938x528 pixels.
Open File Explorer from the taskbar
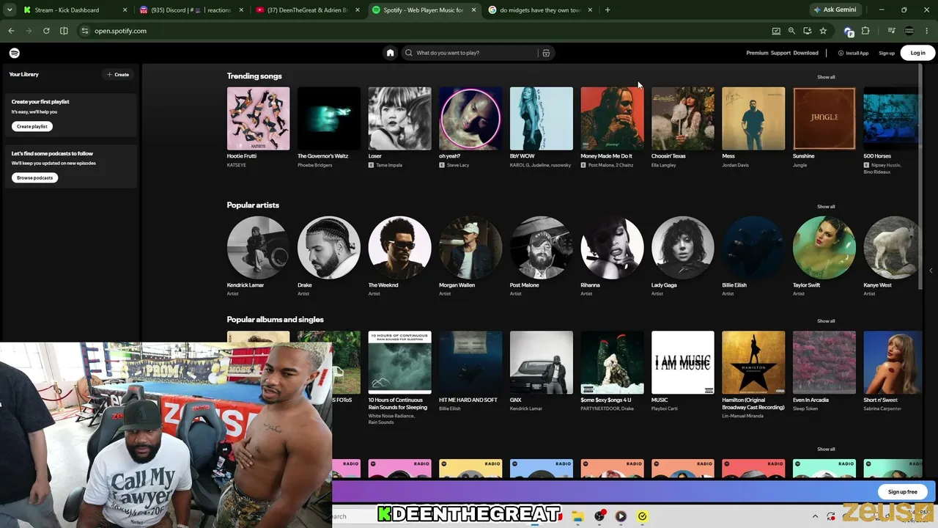pos(577,516)
